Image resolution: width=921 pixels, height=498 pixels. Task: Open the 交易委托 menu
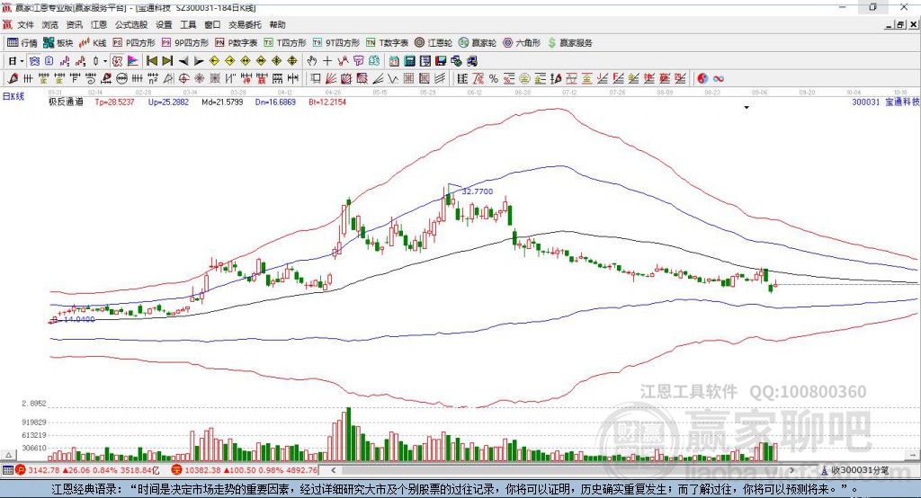pyautogui.click(x=245, y=24)
